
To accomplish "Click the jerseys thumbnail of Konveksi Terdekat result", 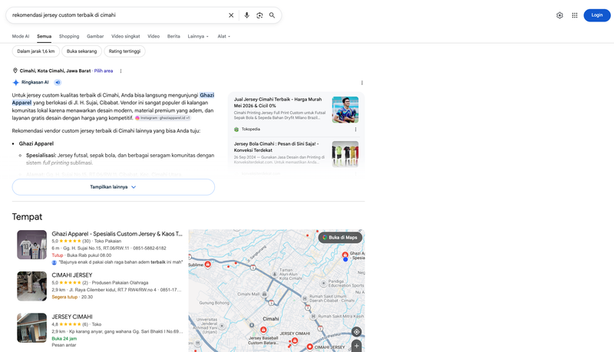I will 345,154.
